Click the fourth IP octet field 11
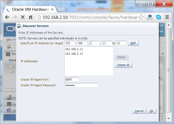The width and height of the screenshot is (174, 124). tap(107, 43)
